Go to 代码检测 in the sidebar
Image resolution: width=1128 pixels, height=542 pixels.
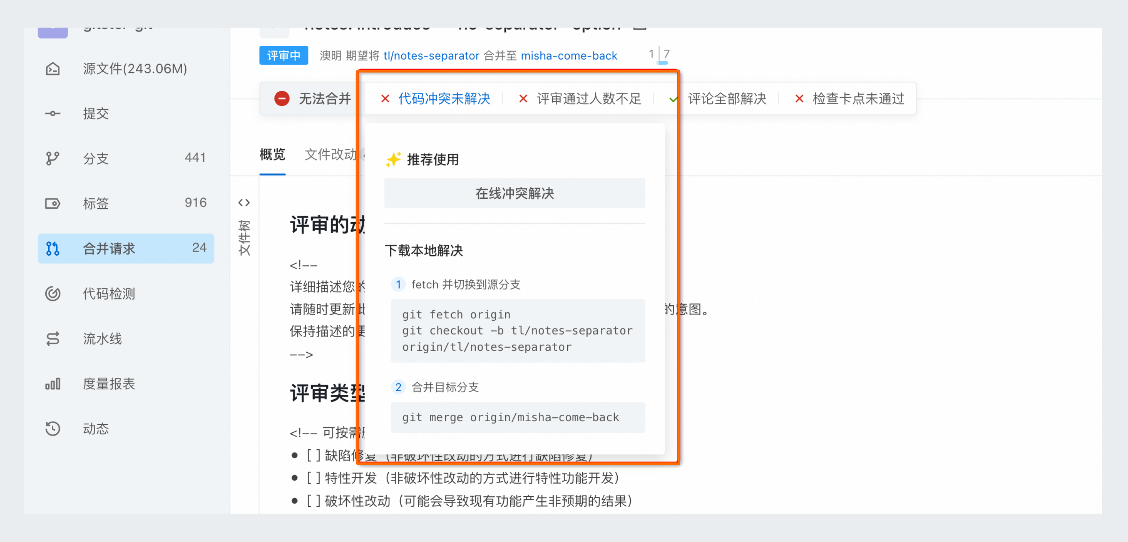point(126,293)
